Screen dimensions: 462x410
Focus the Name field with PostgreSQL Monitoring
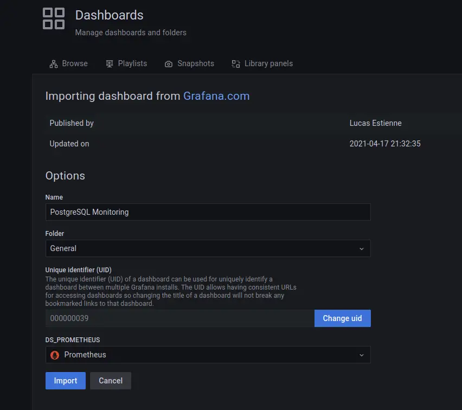208,212
